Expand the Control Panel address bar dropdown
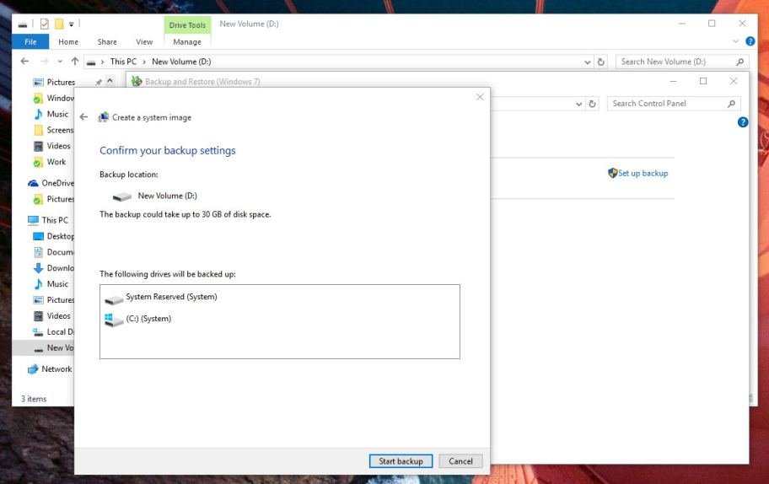Screen dimensions: 769x484 click(x=579, y=104)
